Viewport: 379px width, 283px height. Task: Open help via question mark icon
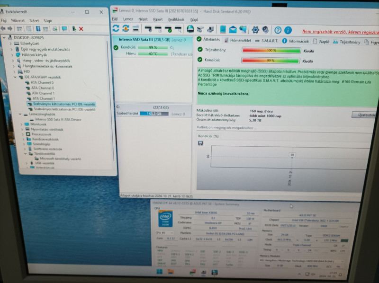point(278,30)
